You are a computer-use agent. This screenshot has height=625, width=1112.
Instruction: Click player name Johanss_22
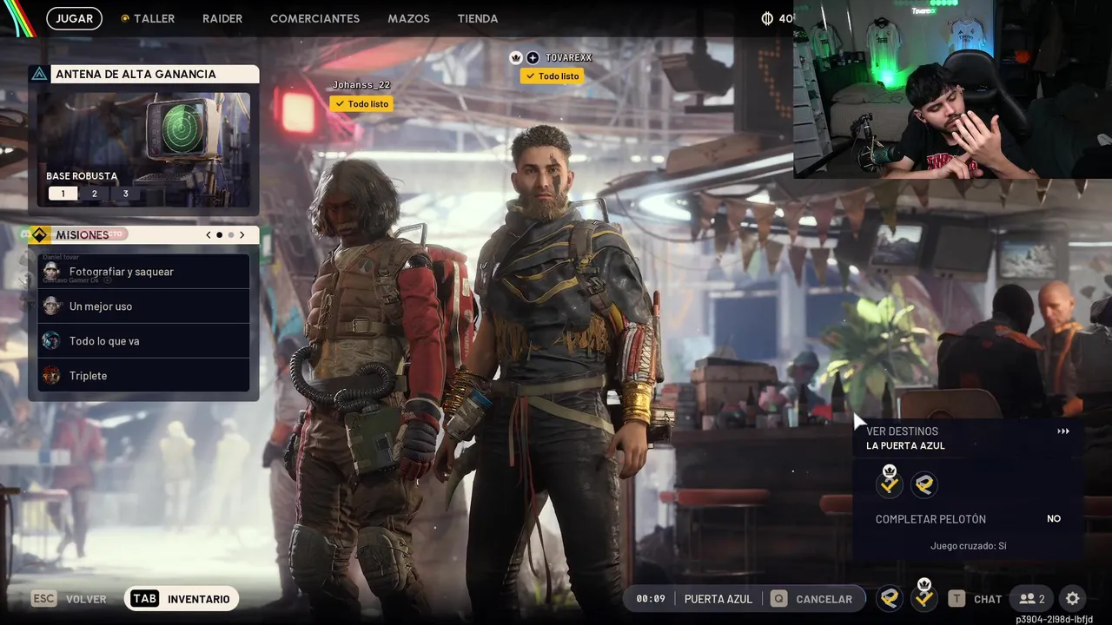coord(361,85)
